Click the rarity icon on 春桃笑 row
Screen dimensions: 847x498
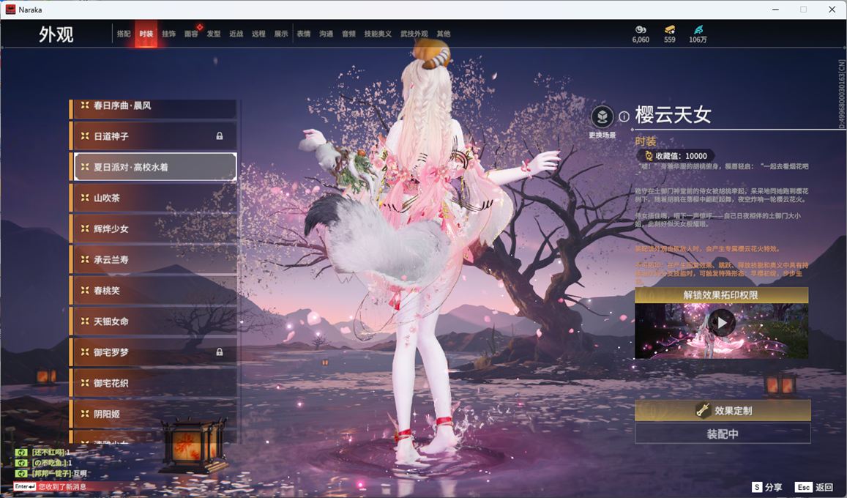pos(85,290)
